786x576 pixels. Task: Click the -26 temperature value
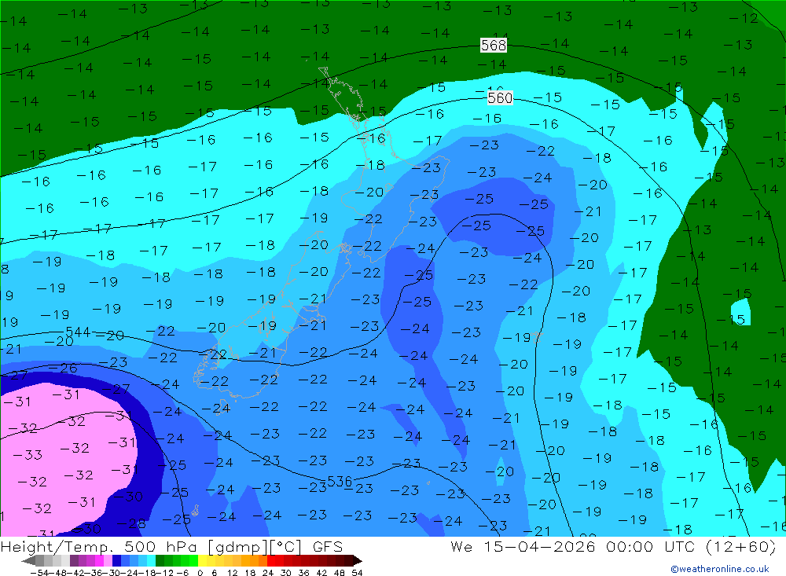[63, 369]
